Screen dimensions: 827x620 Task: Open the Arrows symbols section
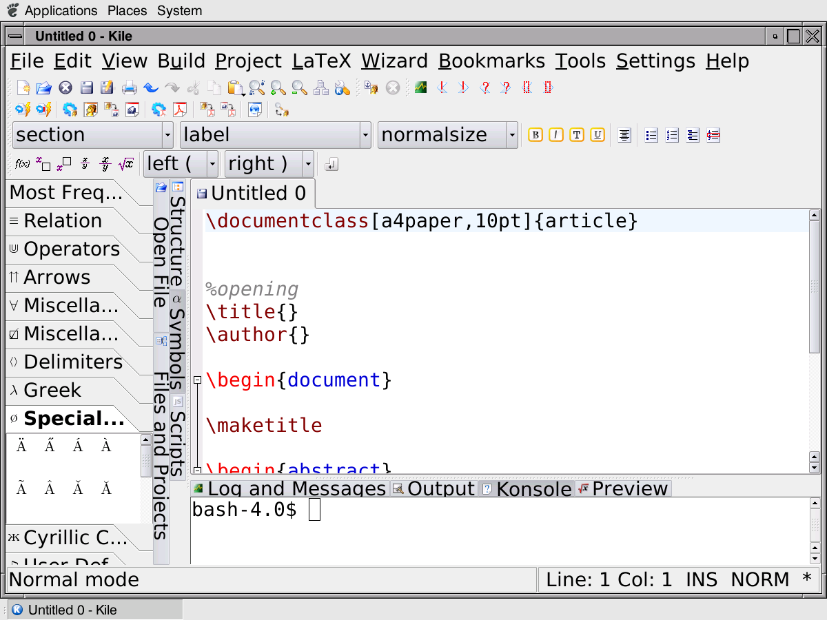57,278
